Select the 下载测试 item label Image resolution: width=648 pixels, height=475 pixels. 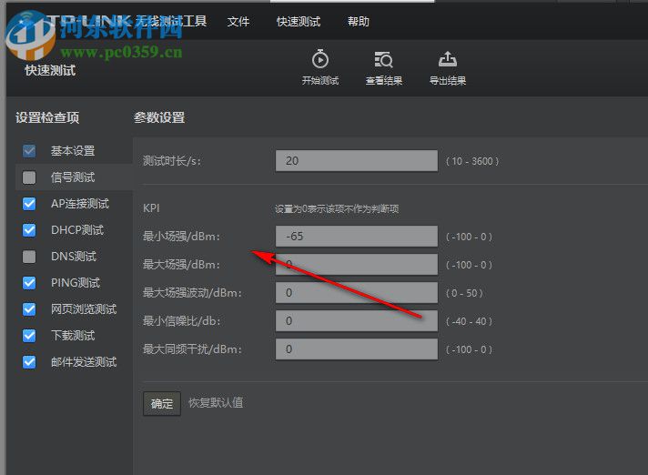[x=73, y=336]
